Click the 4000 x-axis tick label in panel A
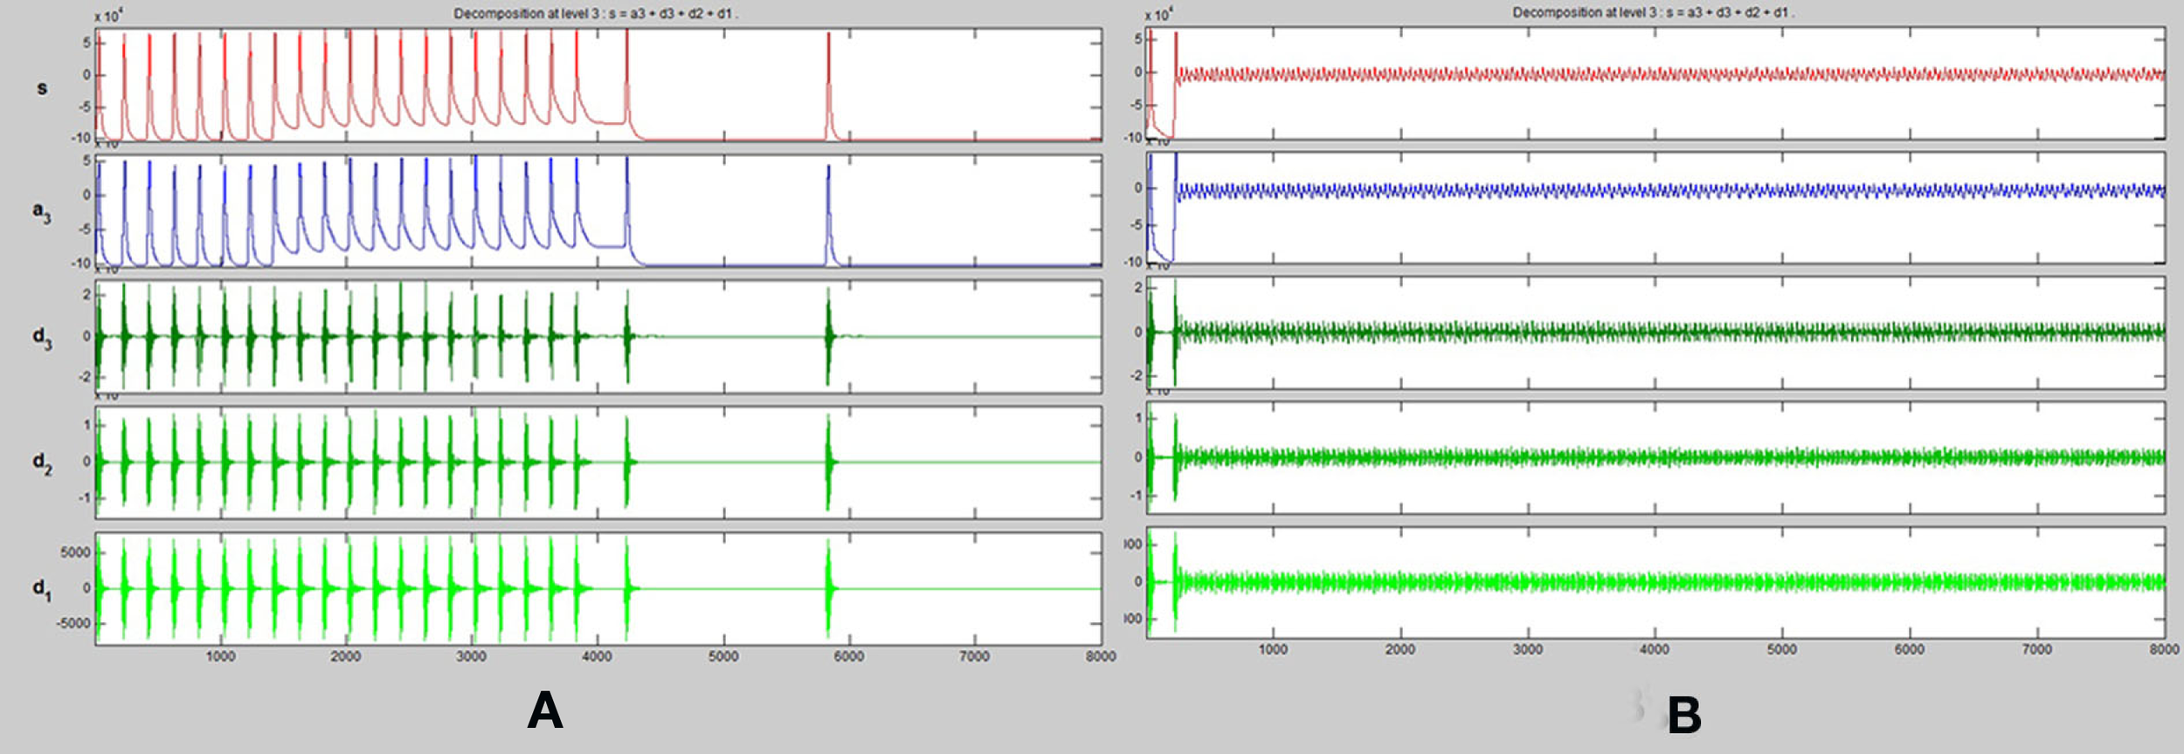The width and height of the screenshot is (2184, 754). 598,656
